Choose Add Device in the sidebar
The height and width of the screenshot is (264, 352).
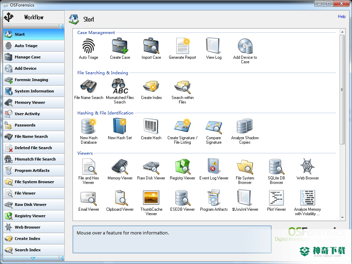coord(34,68)
